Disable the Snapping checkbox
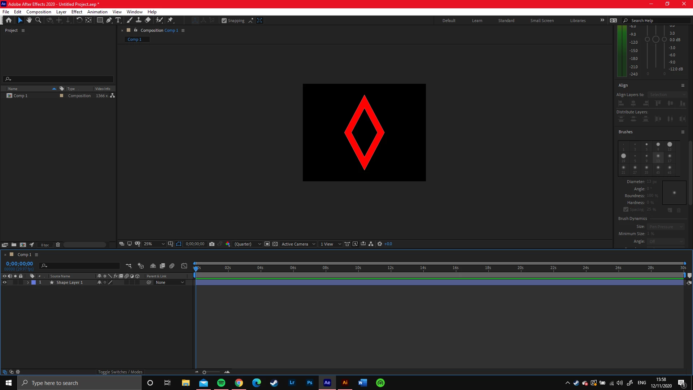The height and width of the screenshot is (390, 693). pyautogui.click(x=224, y=21)
